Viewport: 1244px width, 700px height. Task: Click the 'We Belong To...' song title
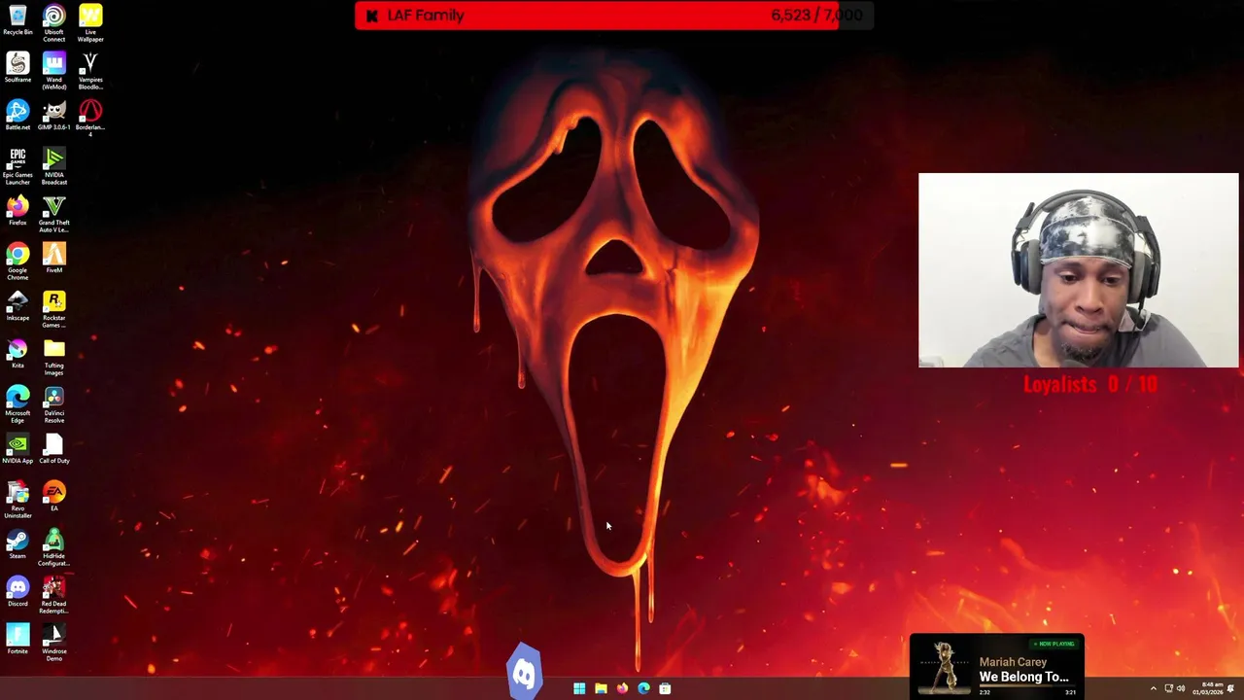(x=1023, y=677)
